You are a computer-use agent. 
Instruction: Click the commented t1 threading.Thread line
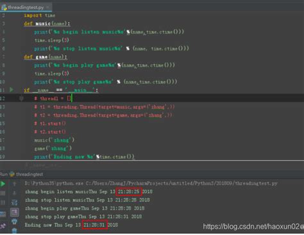click(x=105, y=107)
